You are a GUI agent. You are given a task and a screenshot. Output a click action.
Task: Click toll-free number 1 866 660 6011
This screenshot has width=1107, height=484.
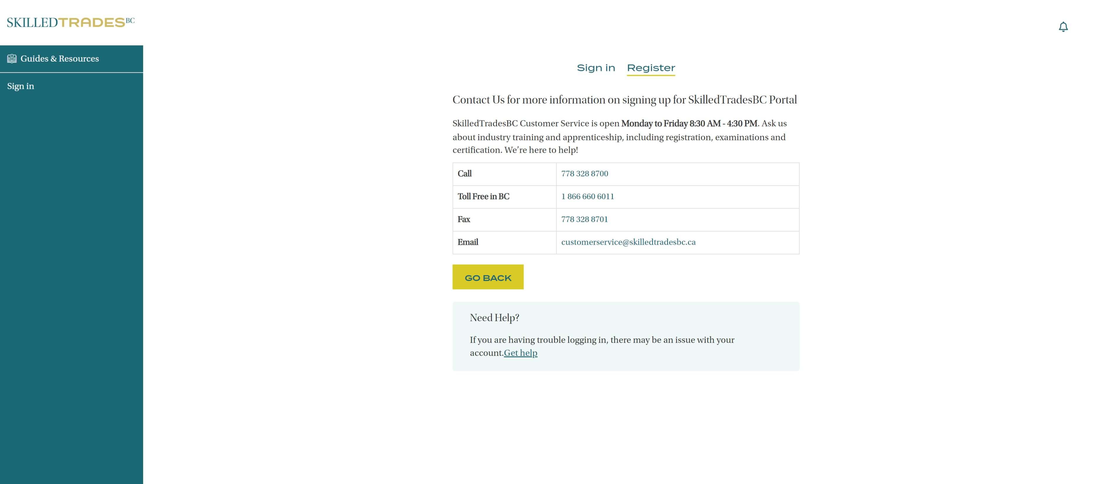click(x=587, y=196)
